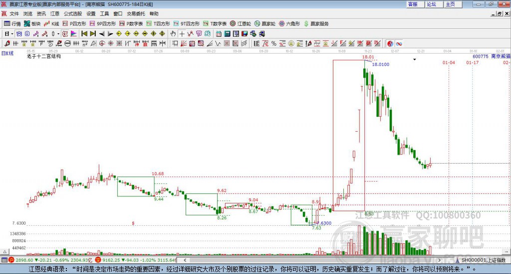Open the 江恩轮 Gann wheel
The image size is (511, 274).
(x=241, y=24)
